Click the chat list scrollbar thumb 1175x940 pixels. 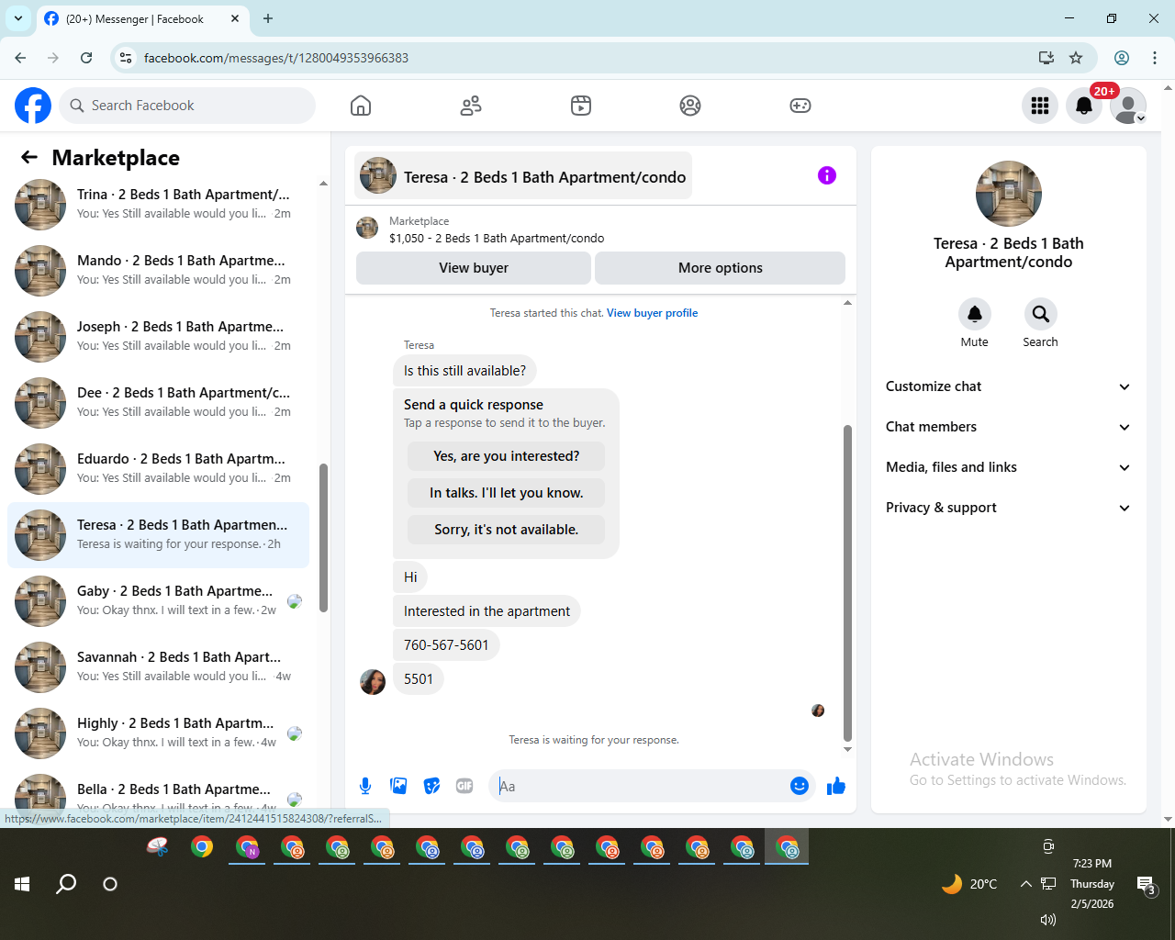(323, 538)
